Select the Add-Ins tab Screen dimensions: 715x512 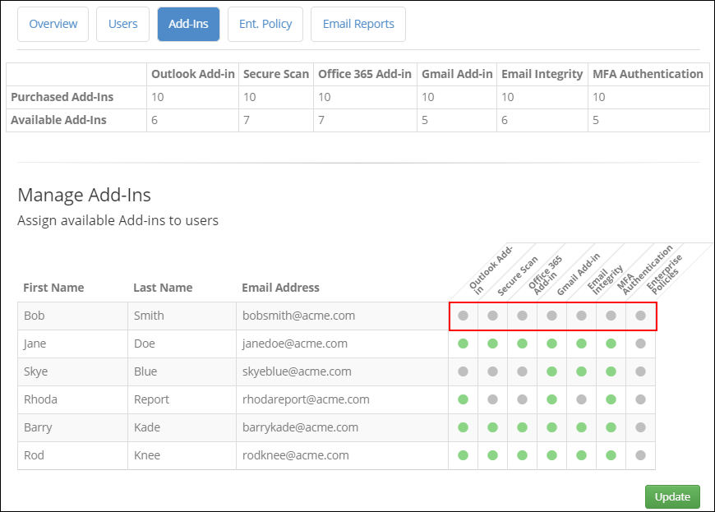[188, 24]
